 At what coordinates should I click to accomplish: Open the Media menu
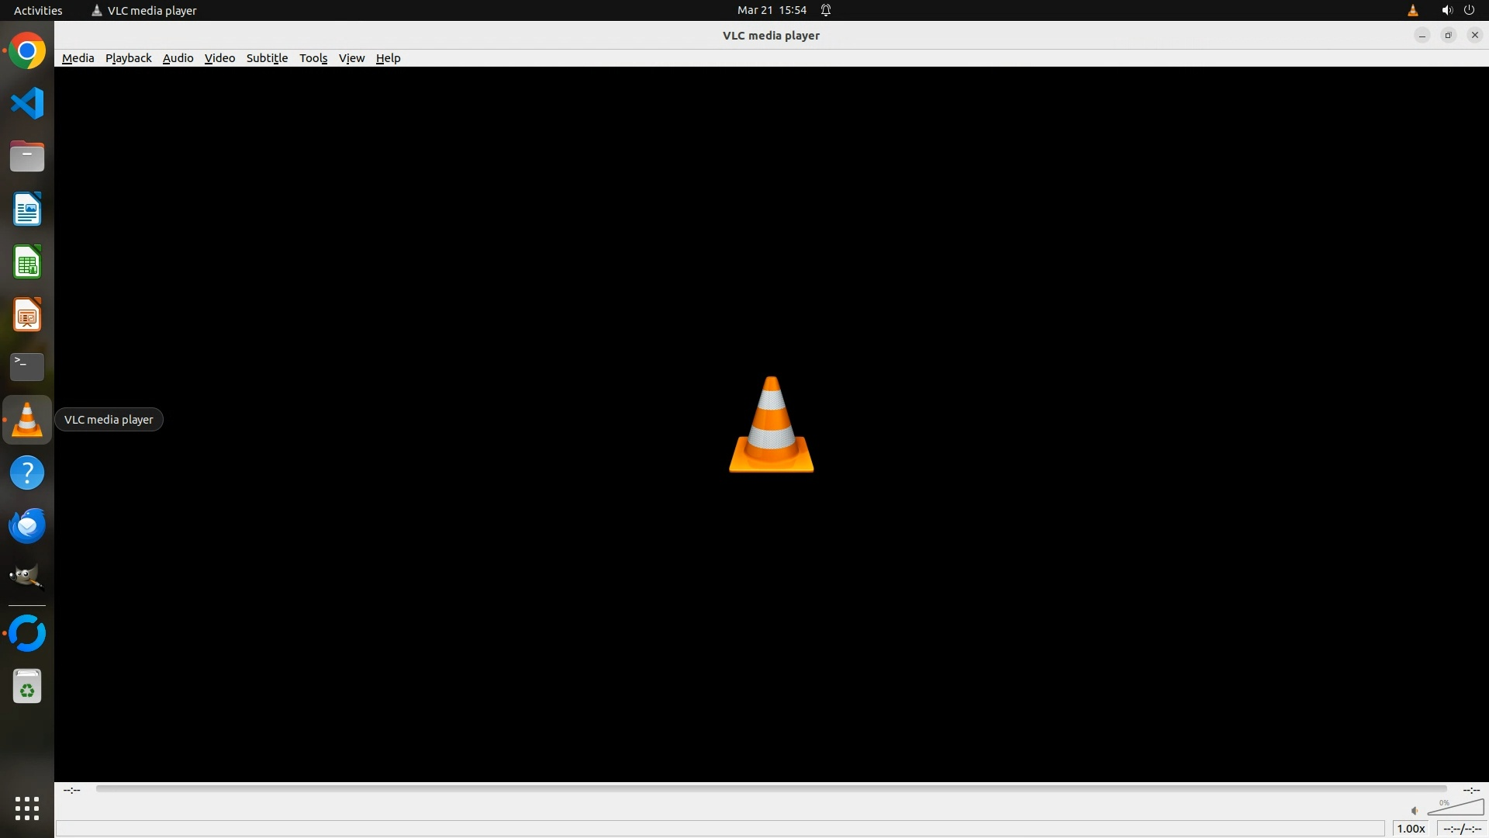78,58
